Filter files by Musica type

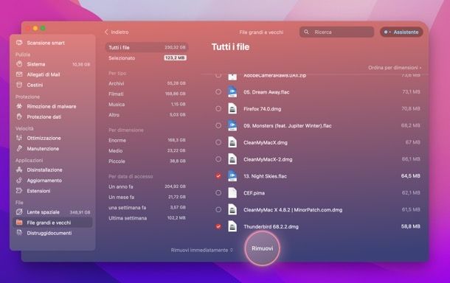147,105
